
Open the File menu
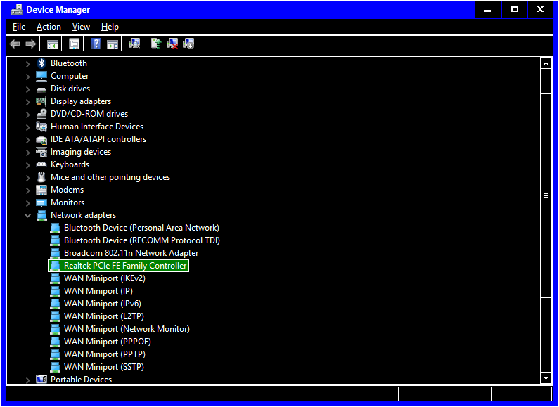tap(19, 27)
